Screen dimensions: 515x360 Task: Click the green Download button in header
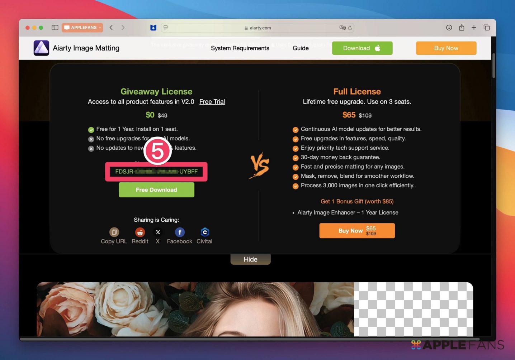coord(362,48)
